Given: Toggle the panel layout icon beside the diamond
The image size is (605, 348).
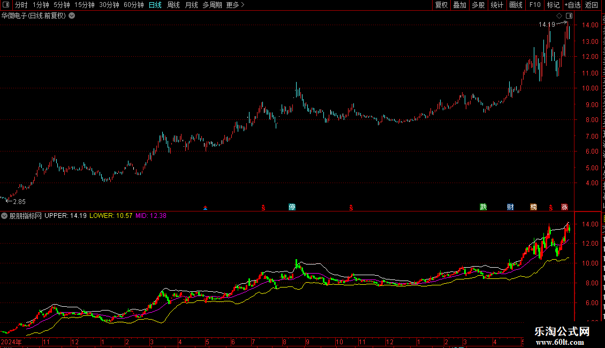Looking at the screenshot, I should pyautogui.click(x=569, y=16).
